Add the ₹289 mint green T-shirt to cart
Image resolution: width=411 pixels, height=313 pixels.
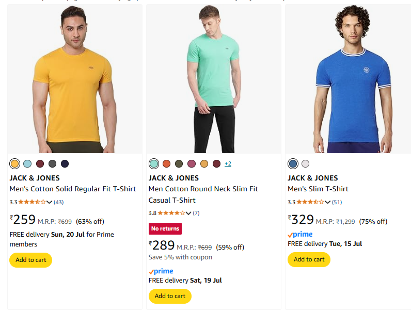coord(170,296)
